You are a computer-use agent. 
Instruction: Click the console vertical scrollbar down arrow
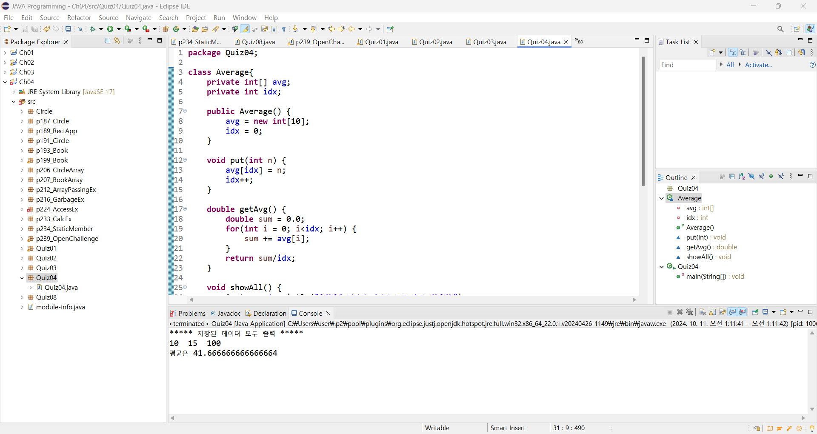(x=812, y=409)
